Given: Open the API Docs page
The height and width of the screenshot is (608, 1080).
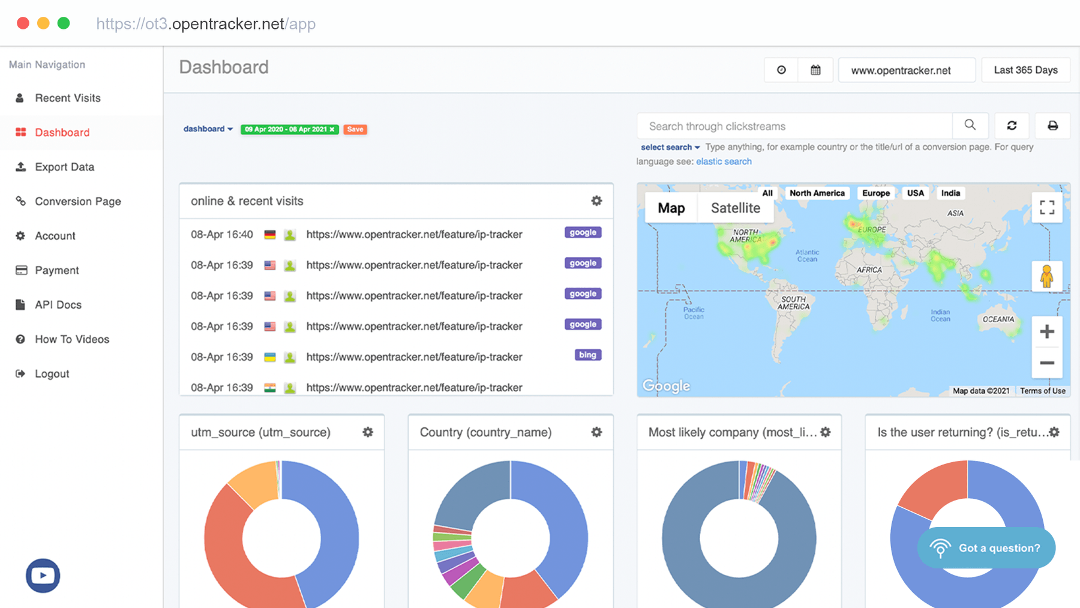Looking at the screenshot, I should [58, 304].
